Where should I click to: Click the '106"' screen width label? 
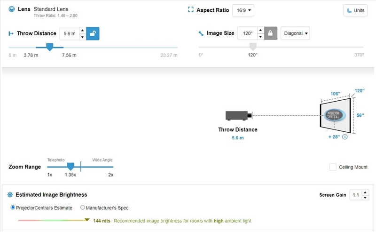(x=335, y=94)
